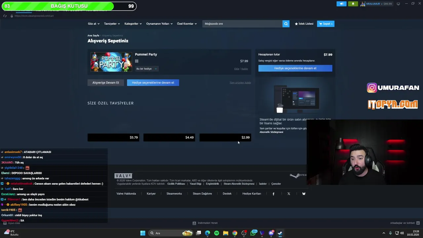Open Steam's Bluesky icon in footer
Viewport: 423px width, 238px height.
coord(304,194)
